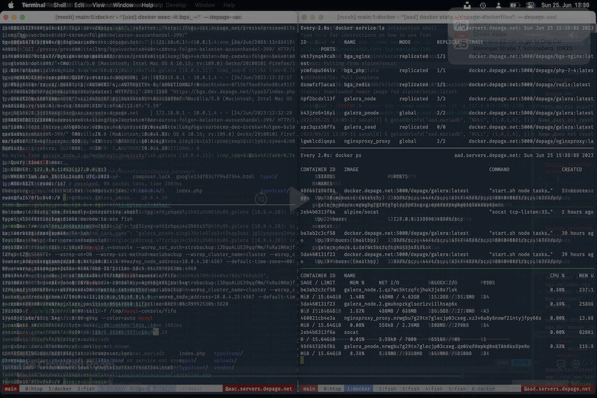Image resolution: width=597 pixels, height=398 pixels.
Task: Click @aac.servers.depage.net host label
Action: (x=259, y=389)
